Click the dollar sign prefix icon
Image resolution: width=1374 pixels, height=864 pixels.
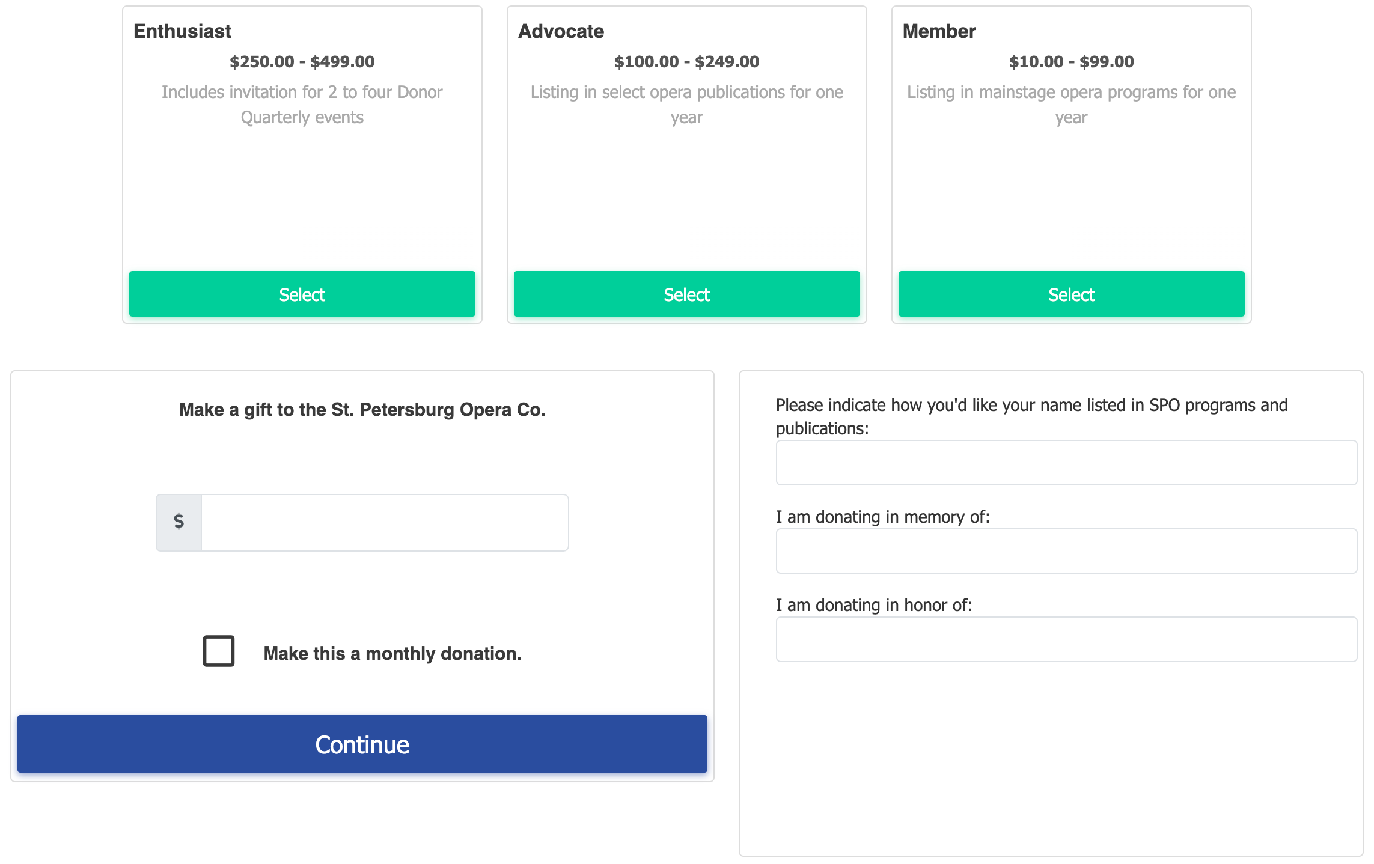(x=179, y=522)
